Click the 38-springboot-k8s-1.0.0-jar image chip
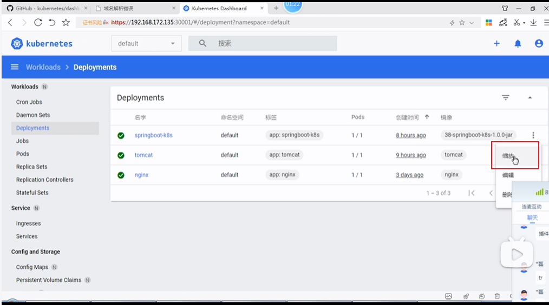The image size is (549, 305). point(478,135)
